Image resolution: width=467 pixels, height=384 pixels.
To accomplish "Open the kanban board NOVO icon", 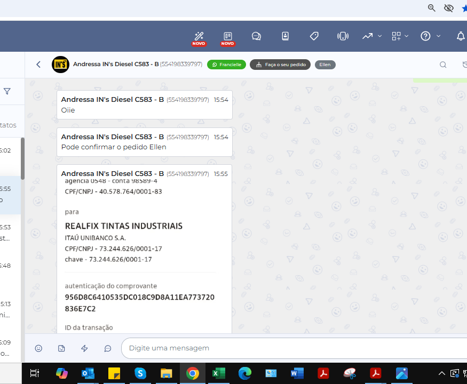I will 227,36.
